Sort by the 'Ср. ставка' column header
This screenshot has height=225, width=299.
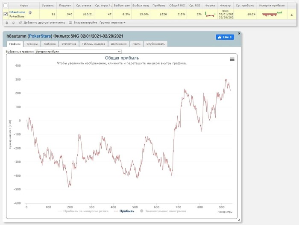tap(84, 6)
